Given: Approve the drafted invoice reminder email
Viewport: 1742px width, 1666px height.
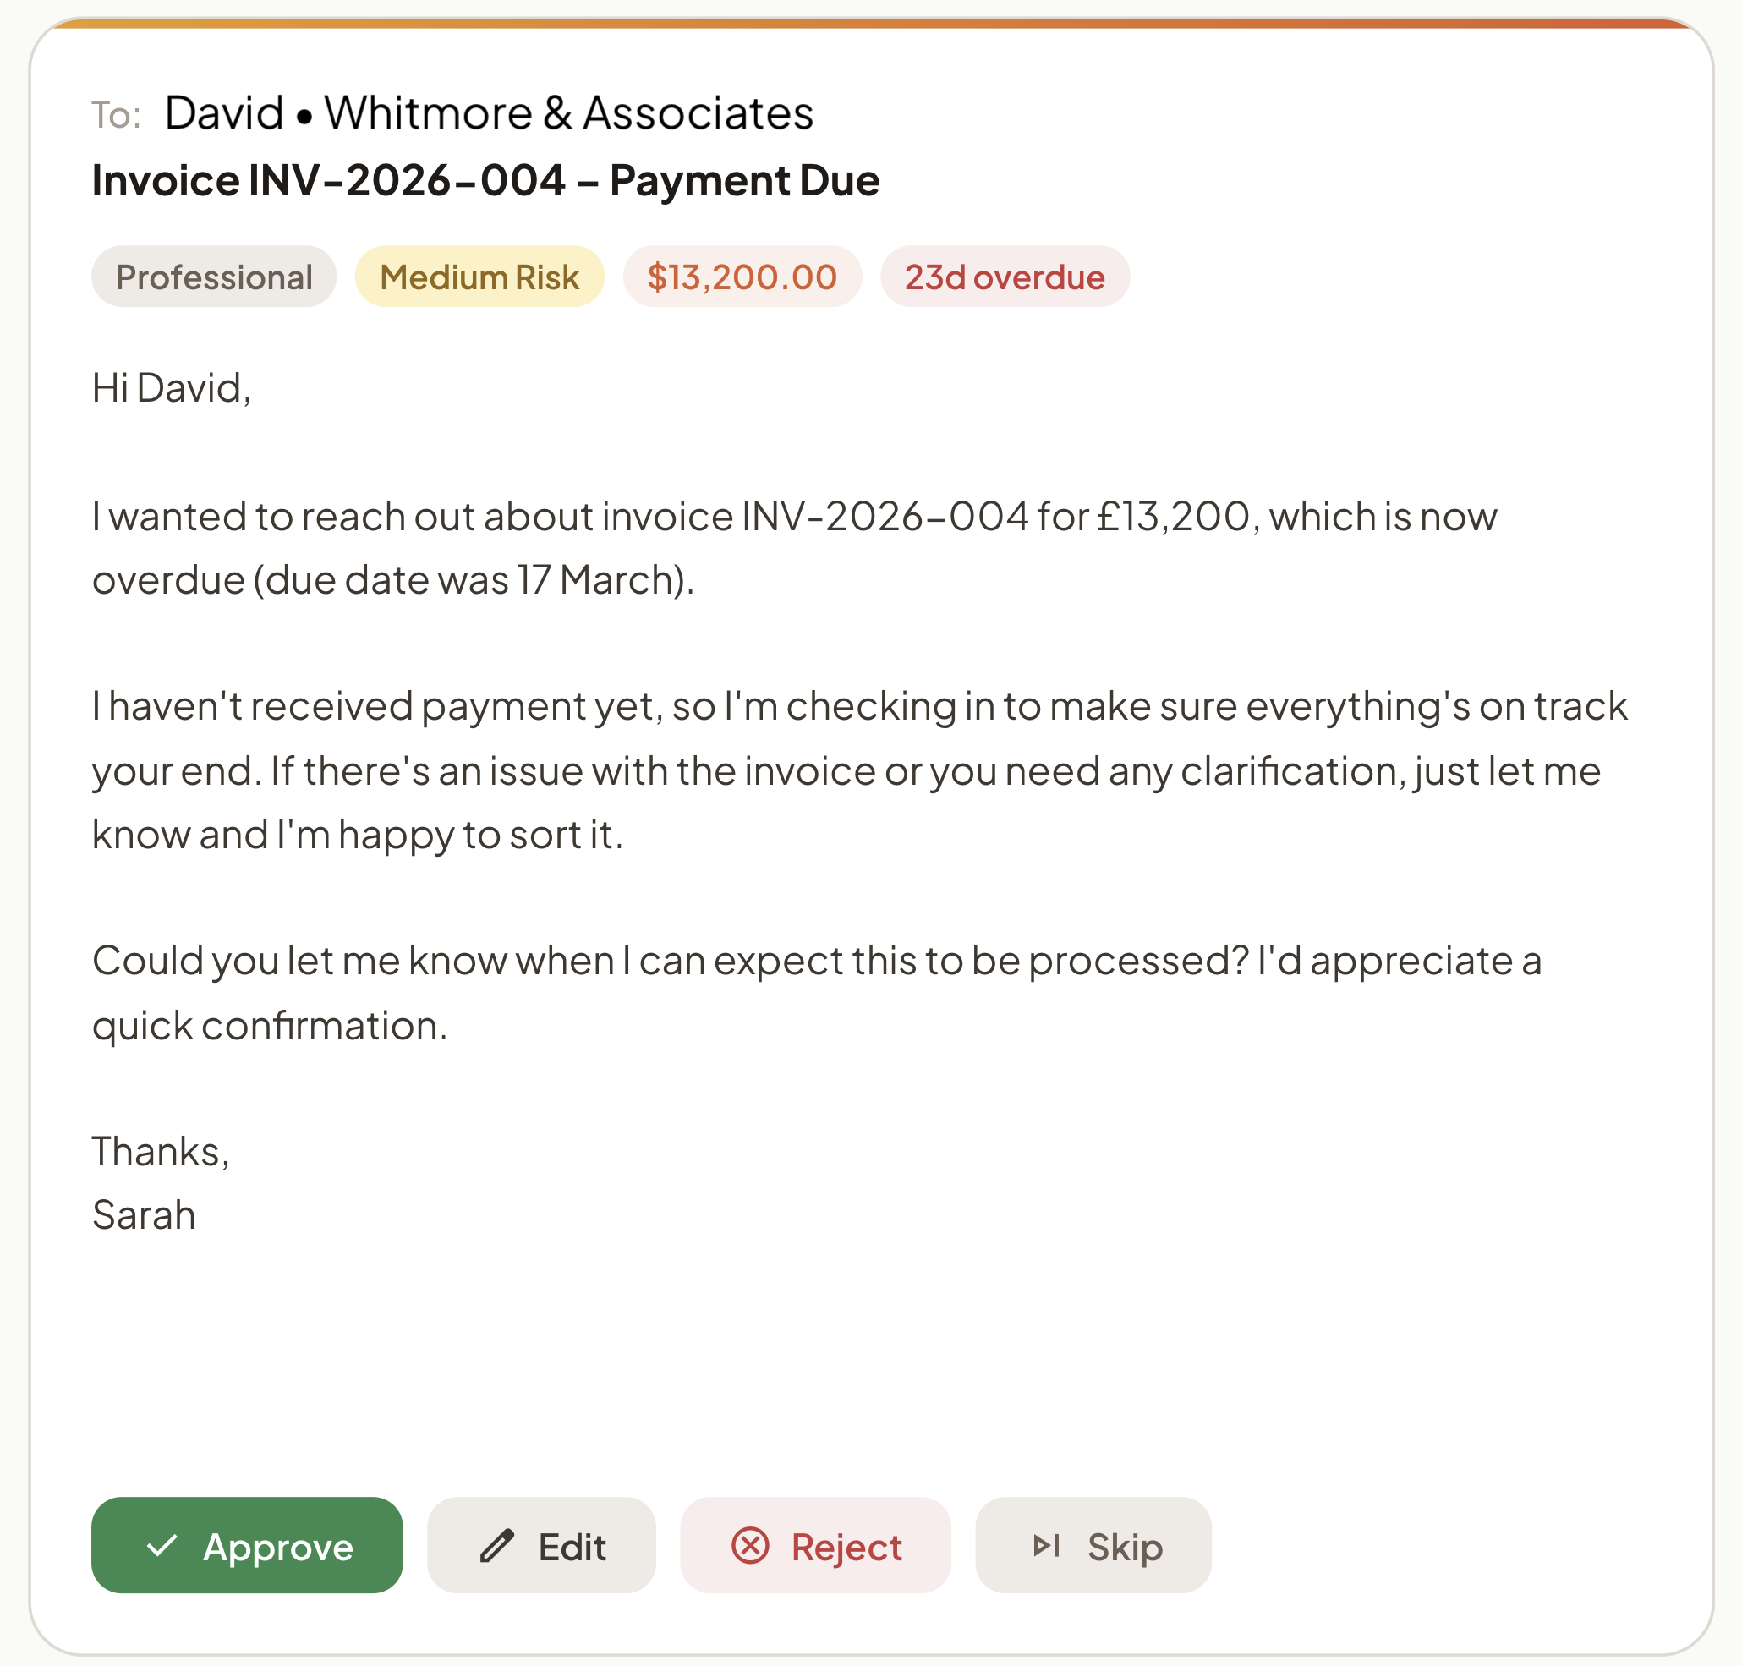Looking at the screenshot, I should click(247, 1546).
